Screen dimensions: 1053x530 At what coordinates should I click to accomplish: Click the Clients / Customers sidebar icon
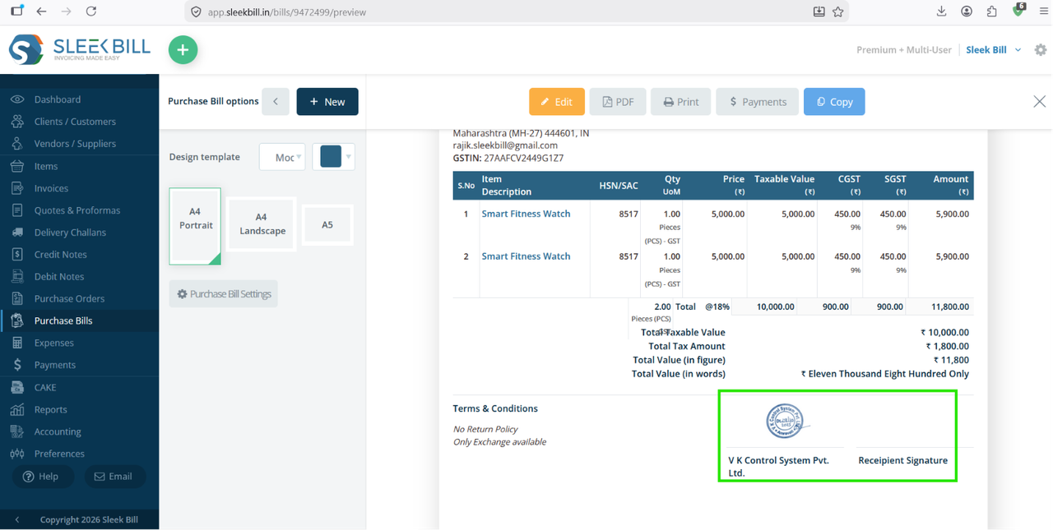[x=17, y=122]
